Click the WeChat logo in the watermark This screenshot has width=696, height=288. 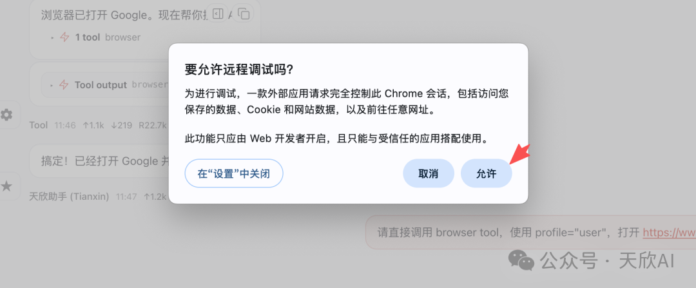point(521,260)
